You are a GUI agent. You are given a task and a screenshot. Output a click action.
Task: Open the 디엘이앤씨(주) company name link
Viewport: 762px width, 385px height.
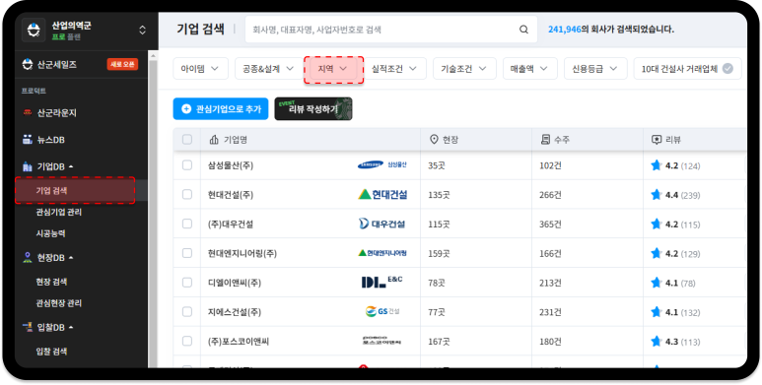(x=235, y=283)
